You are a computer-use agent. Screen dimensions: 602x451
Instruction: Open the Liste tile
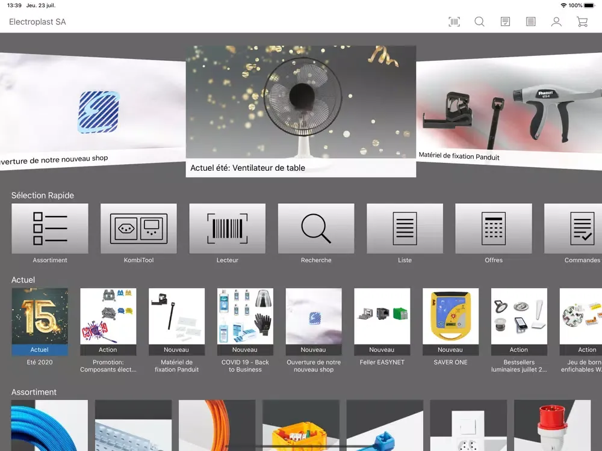[405, 229]
